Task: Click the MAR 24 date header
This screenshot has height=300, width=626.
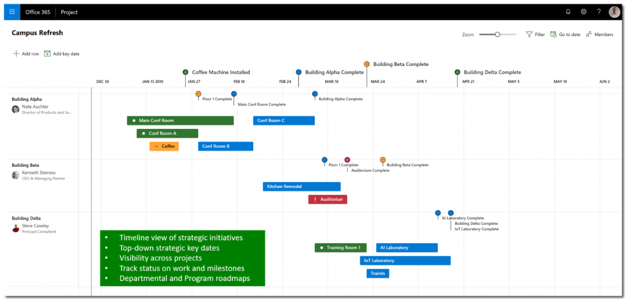Action: (378, 82)
